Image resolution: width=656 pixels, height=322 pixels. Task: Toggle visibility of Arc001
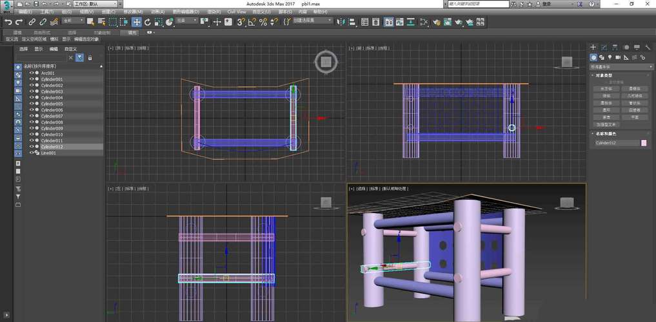[x=32, y=73]
